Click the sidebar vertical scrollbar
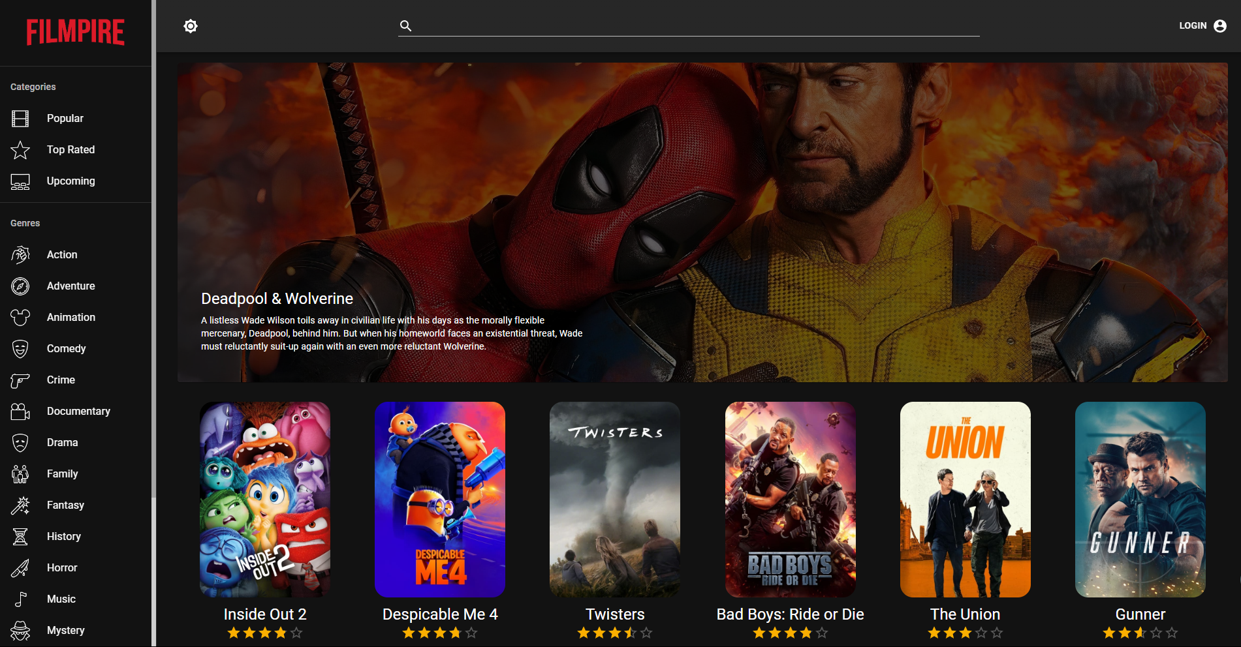1241x647 pixels. click(153, 261)
